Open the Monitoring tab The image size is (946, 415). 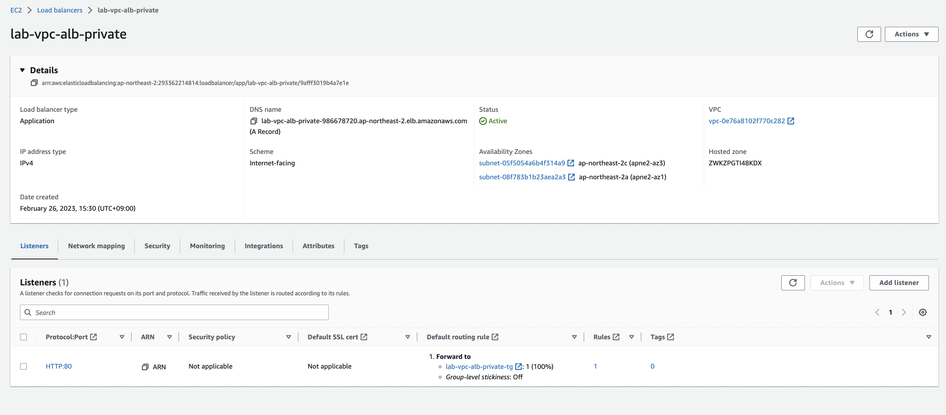click(x=207, y=246)
